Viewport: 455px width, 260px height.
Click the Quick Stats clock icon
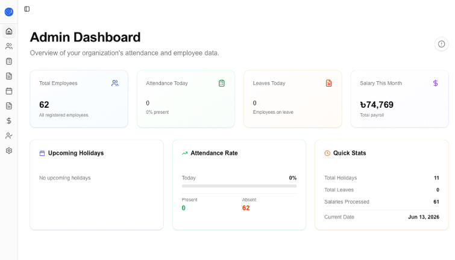tap(327, 153)
